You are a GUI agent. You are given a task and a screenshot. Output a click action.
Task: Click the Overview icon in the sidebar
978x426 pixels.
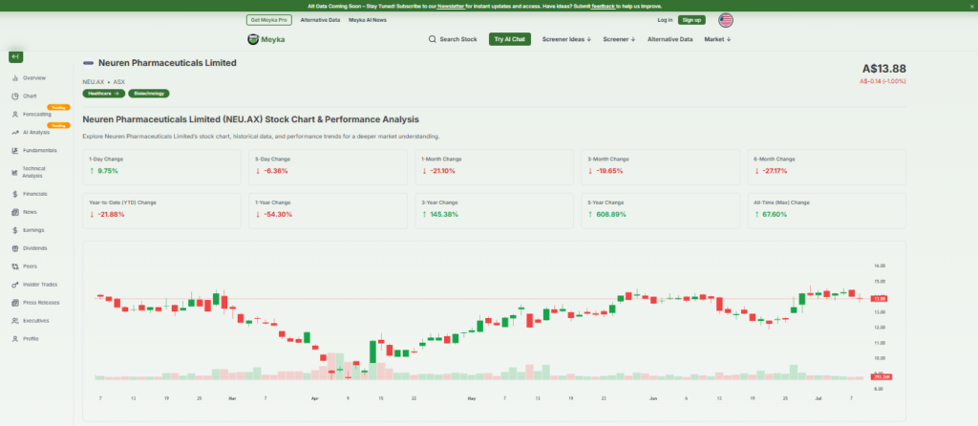[x=15, y=77]
